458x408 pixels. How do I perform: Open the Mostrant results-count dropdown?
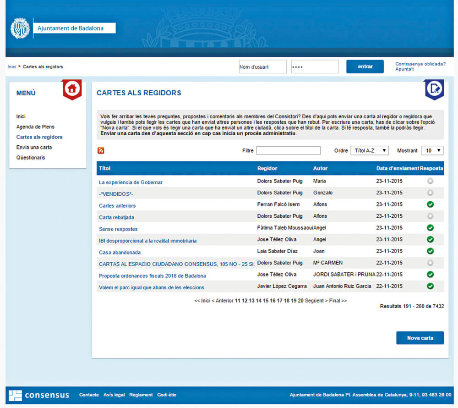(x=432, y=150)
